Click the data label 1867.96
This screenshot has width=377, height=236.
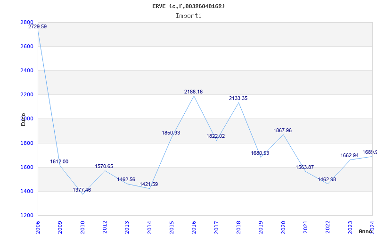283,130
